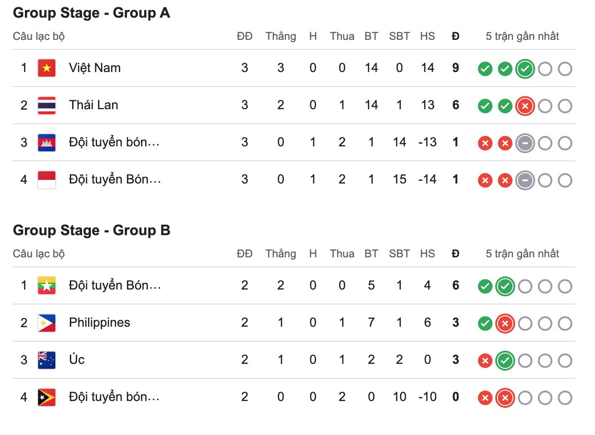Image resolution: width=595 pixels, height=435 pixels.
Task: Click the Cambodia flag in Group A
Action: pyautogui.click(x=47, y=143)
